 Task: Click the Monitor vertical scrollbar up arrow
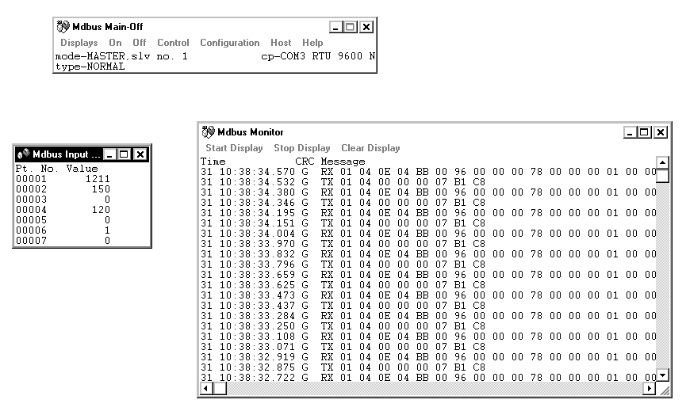[662, 162]
